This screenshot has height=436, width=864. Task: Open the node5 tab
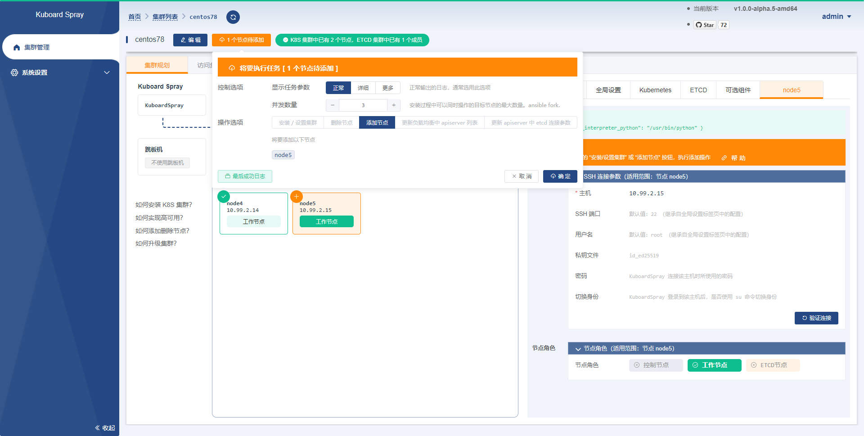click(792, 90)
